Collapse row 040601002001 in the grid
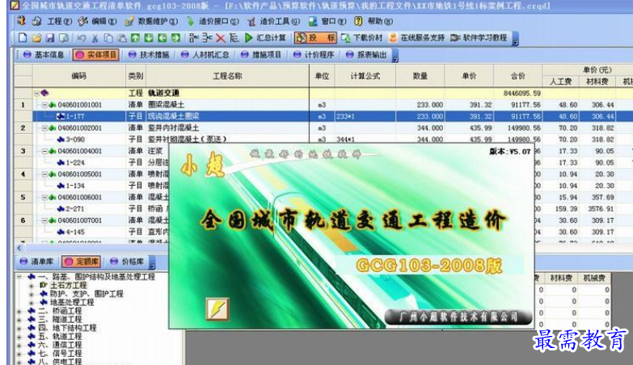This screenshot has height=365, width=633. 44,128
